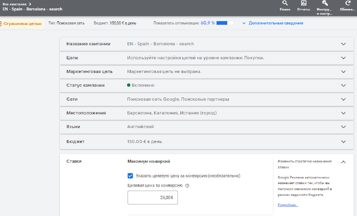The image size is (357, 216).
Task: Click Поисковая сеть Google, Поисковые партнеры text
Action: coord(178,99)
